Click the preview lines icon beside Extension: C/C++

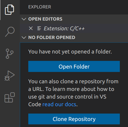coord(39,28)
